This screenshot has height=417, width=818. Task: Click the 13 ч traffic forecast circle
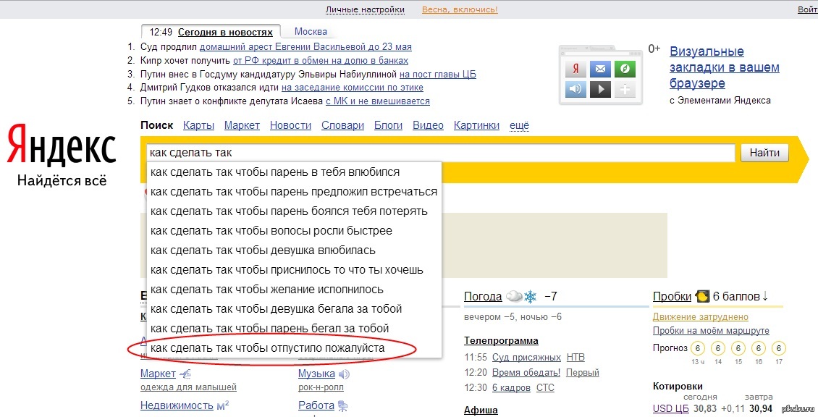pos(698,348)
